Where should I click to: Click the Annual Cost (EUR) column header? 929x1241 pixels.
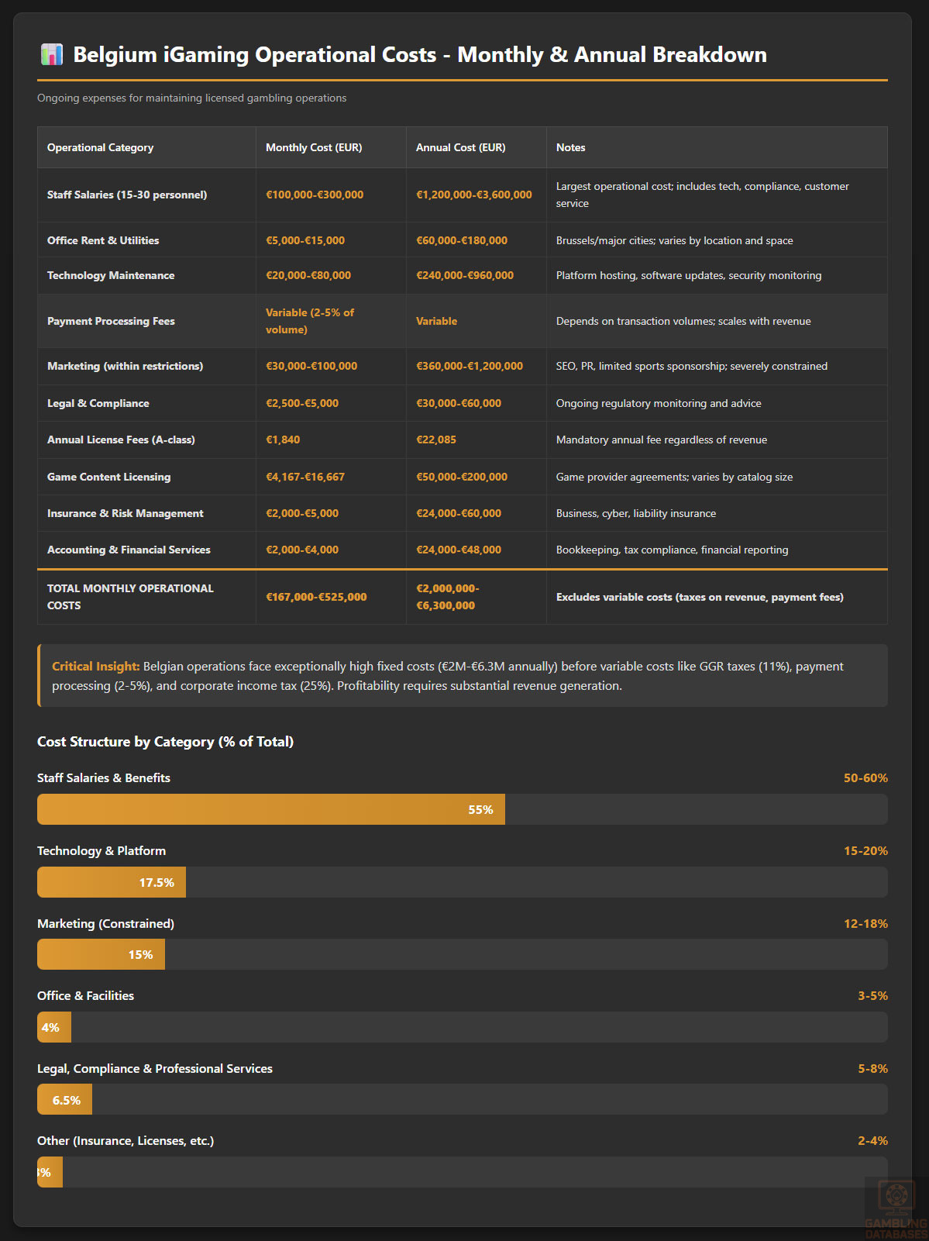pyautogui.click(x=460, y=148)
